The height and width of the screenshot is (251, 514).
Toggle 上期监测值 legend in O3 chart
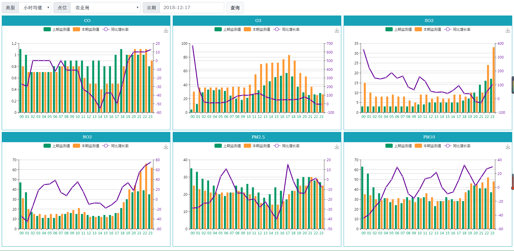pyautogui.click(x=228, y=29)
